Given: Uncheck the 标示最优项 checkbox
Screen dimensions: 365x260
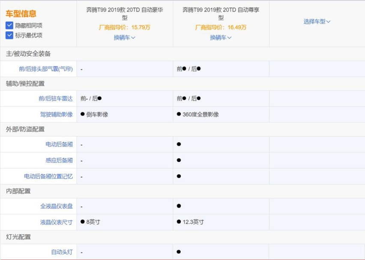Looking at the screenshot, I should coord(9,36).
